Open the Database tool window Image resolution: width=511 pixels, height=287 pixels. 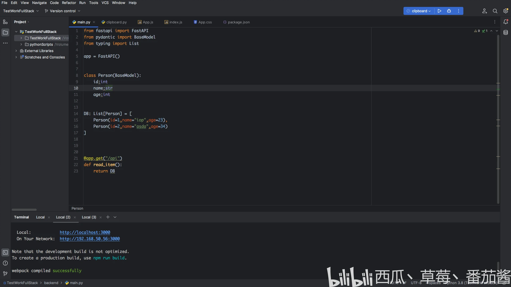coord(505,33)
